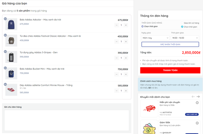Decrease quantity of Dép Adidas adilette Comfort
203x134 pixels.
pyautogui.click(x=116, y=91)
